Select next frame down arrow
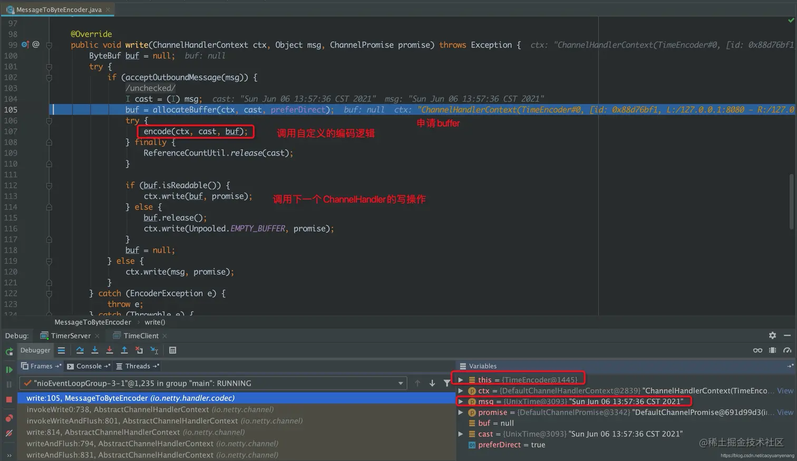Screen dimensions: 797x461 point(432,383)
